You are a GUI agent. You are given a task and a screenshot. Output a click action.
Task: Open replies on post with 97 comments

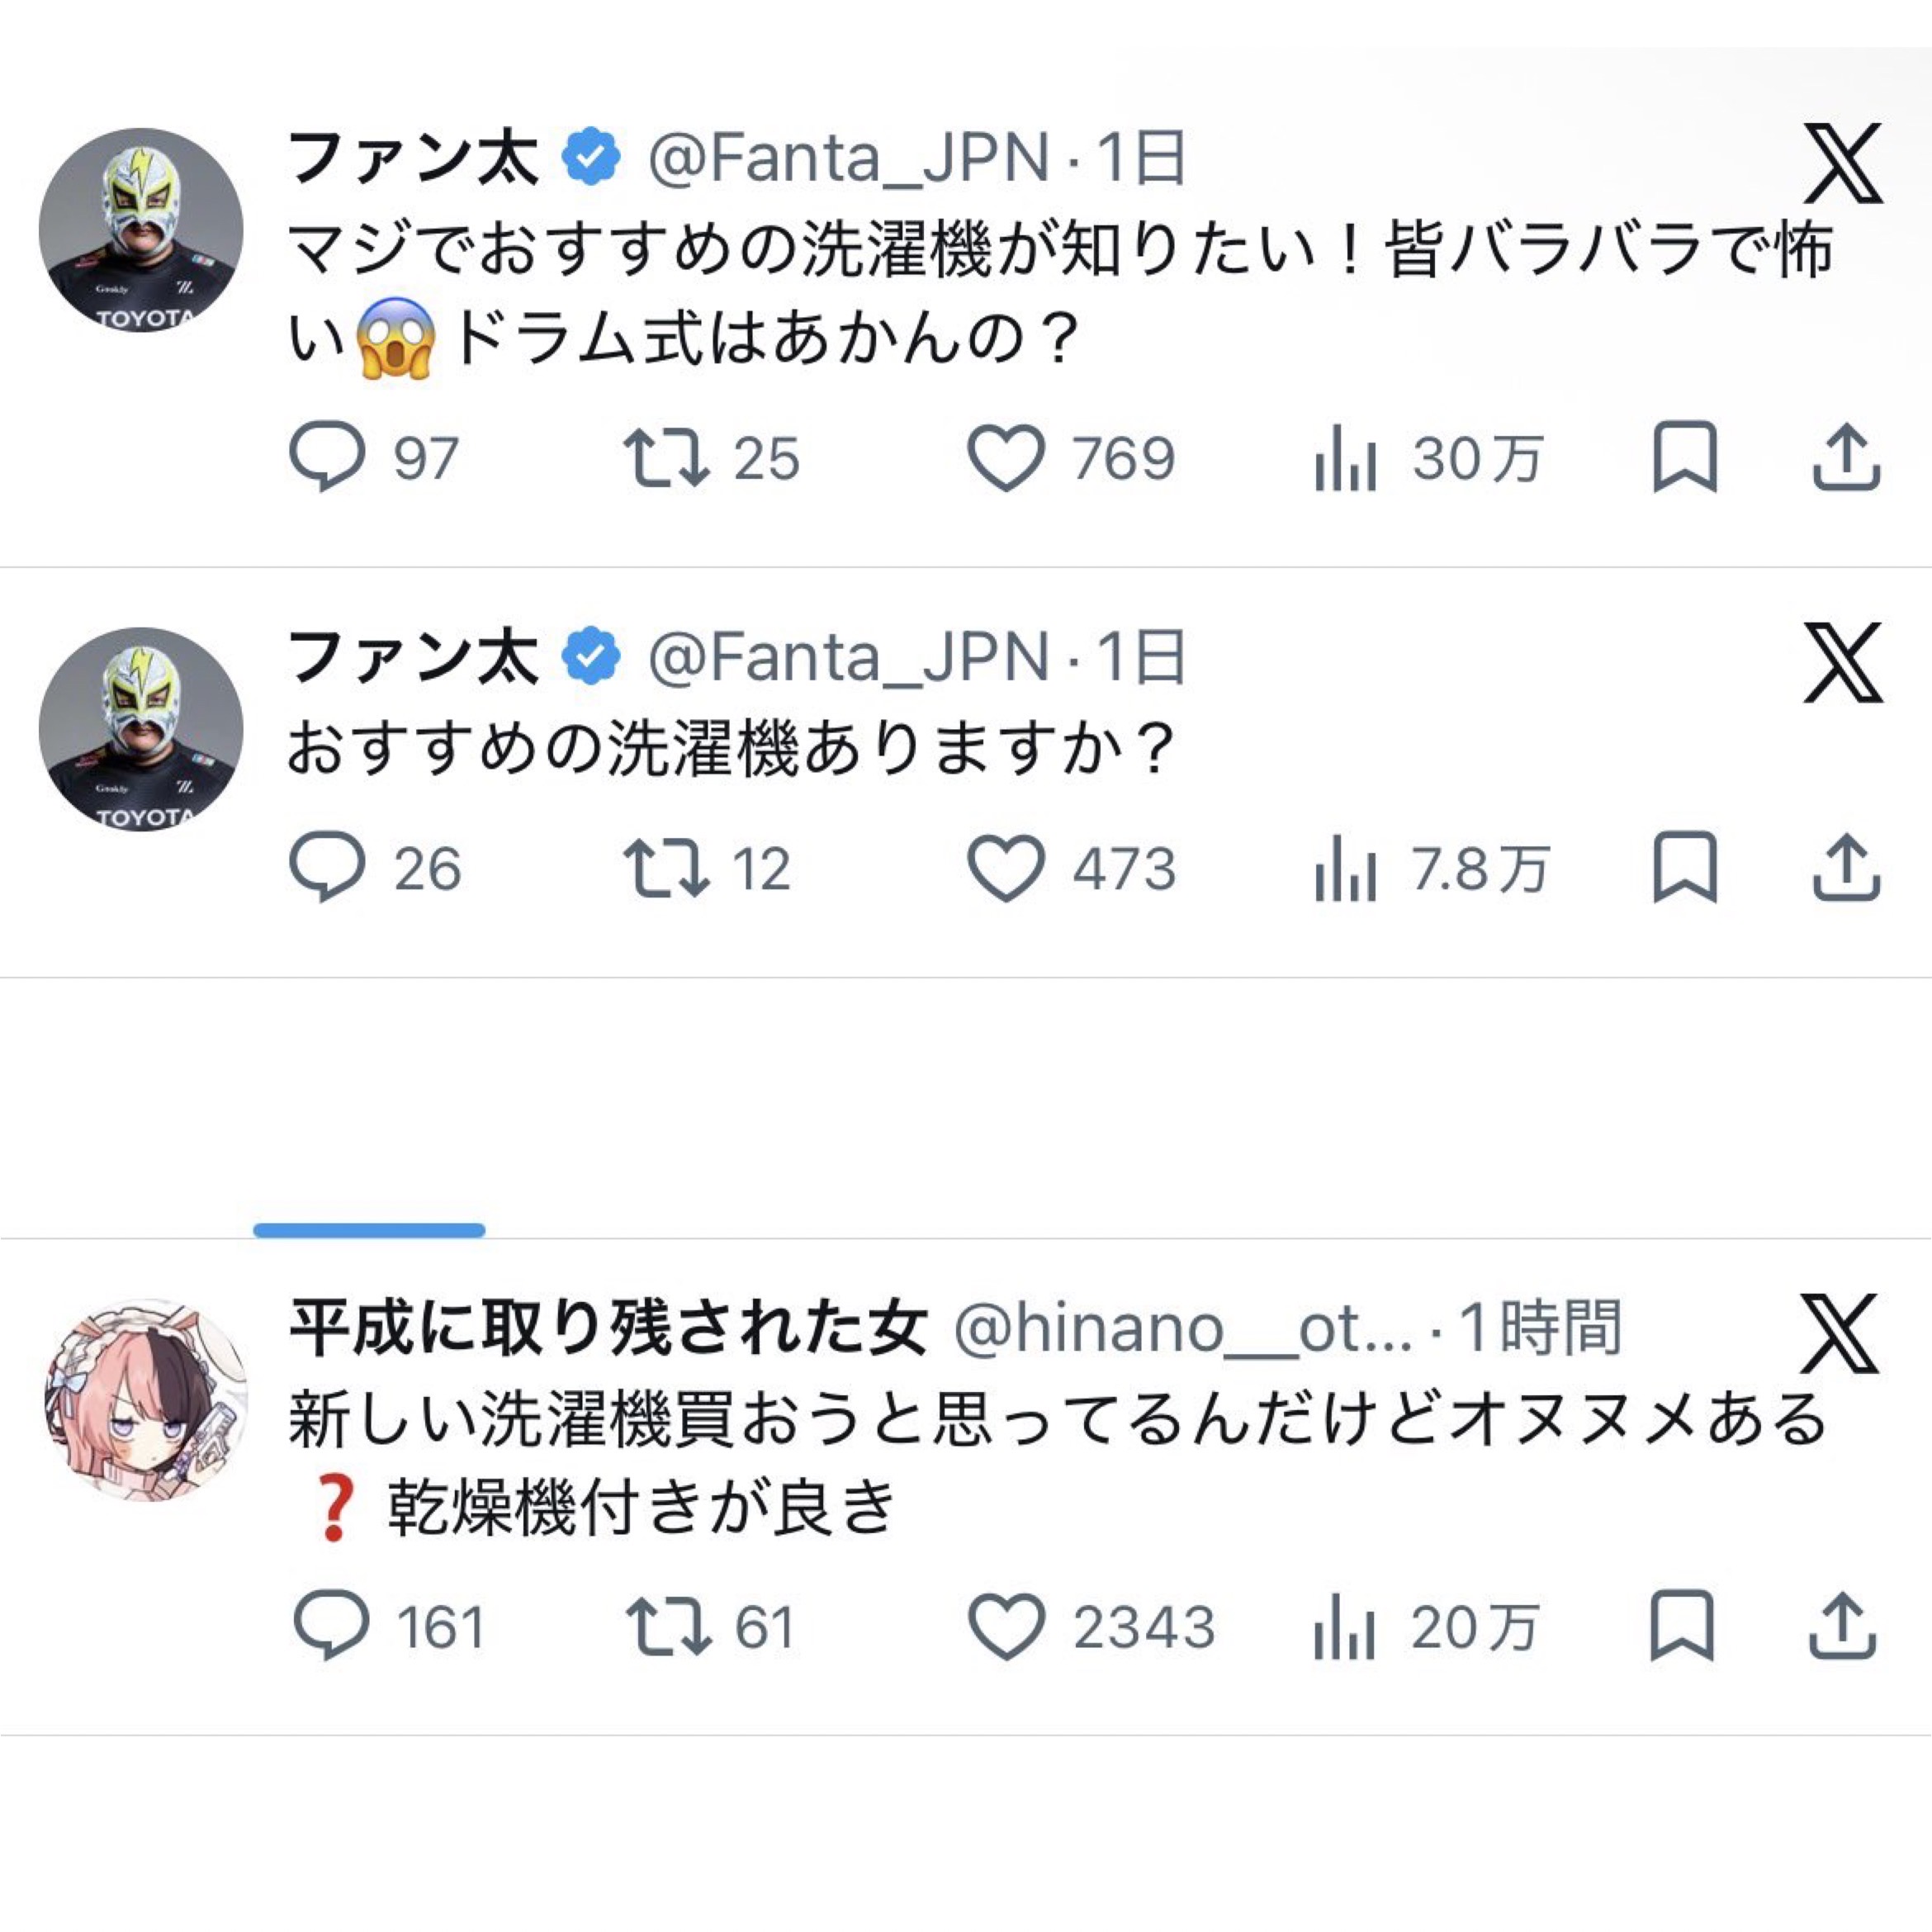coord(327,458)
